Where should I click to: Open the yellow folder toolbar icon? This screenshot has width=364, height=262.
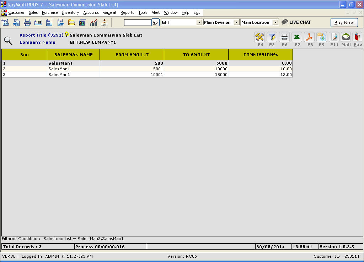coord(71,22)
